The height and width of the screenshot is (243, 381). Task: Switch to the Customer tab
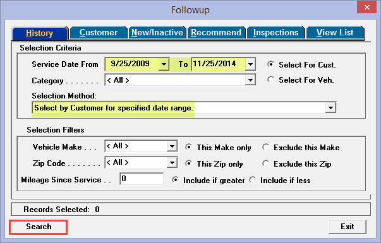tap(99, 33)
